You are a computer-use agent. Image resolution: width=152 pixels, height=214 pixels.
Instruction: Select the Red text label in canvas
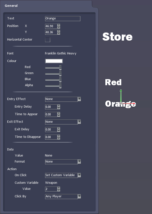[113, 82]
